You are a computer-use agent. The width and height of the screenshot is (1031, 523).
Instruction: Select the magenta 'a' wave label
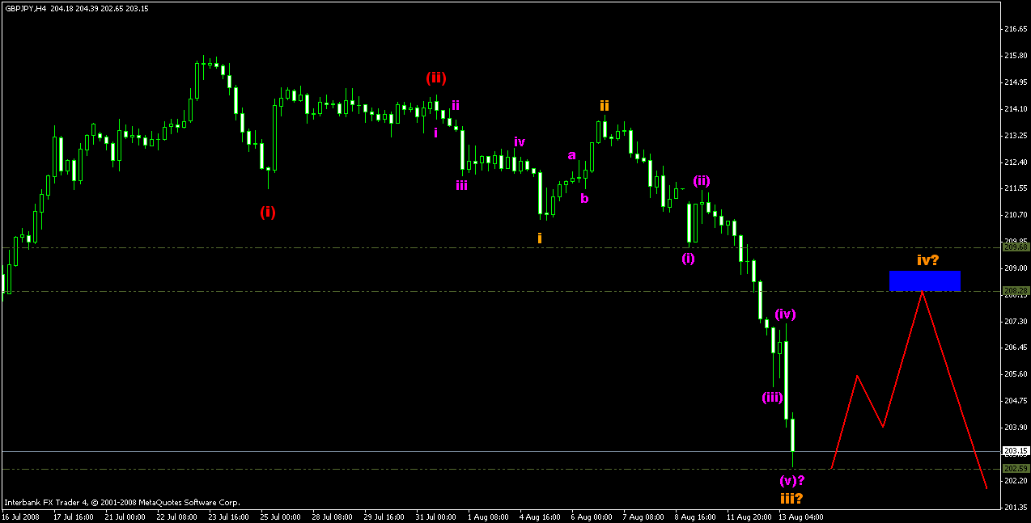click(x=571, y=155)
